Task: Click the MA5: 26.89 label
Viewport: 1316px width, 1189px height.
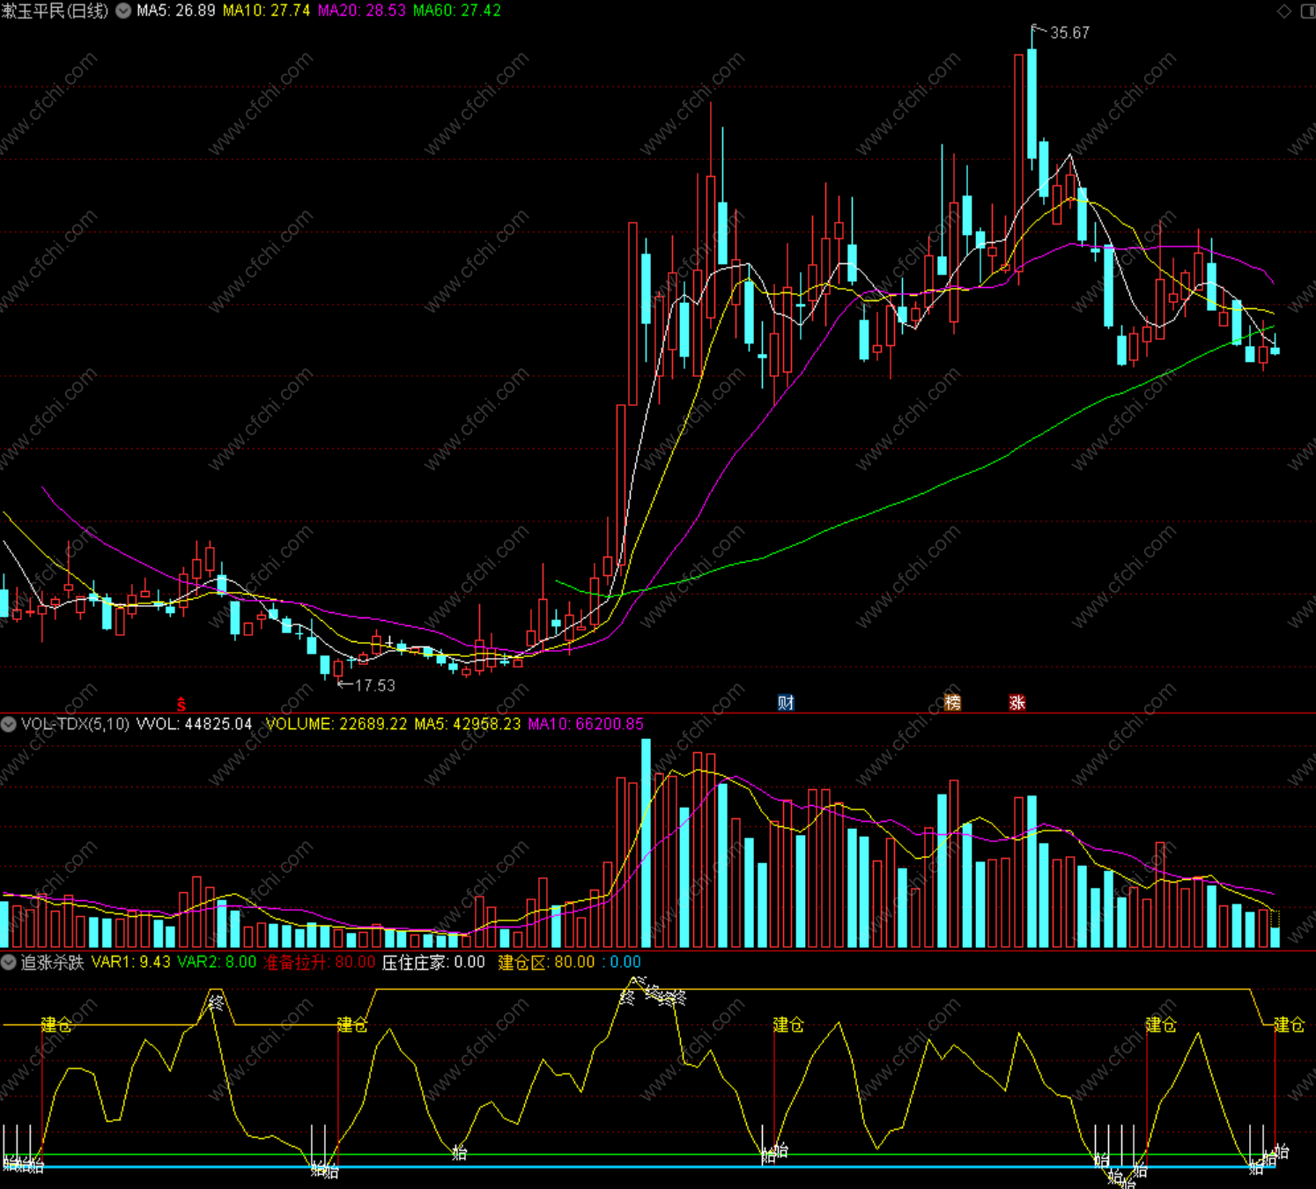Action: [x=176, y=11]
